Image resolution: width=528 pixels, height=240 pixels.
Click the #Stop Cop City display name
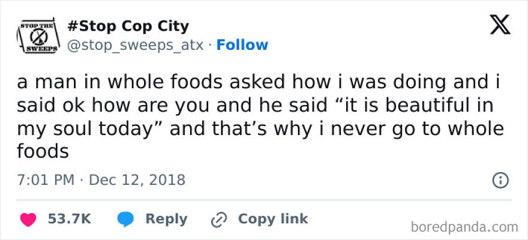[128, 26]
